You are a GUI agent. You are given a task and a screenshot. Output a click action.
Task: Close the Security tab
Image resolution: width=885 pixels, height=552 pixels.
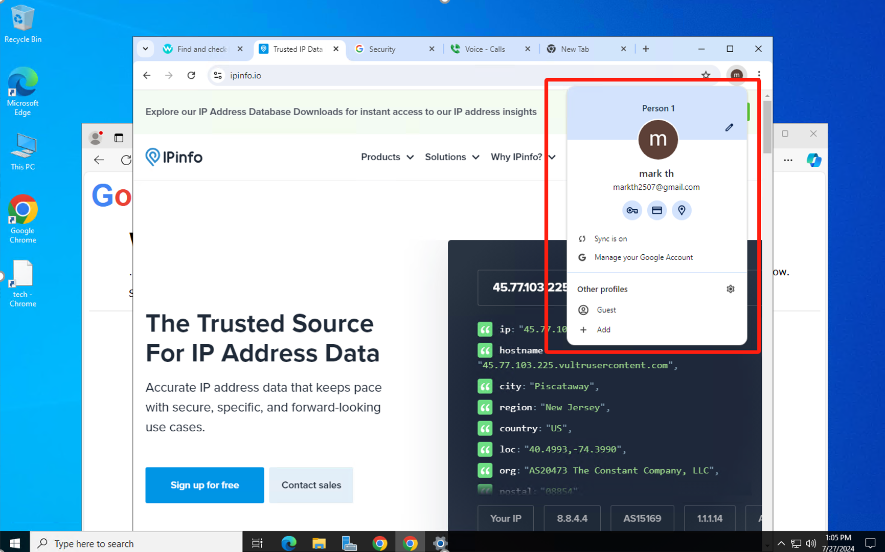point(432,49)
